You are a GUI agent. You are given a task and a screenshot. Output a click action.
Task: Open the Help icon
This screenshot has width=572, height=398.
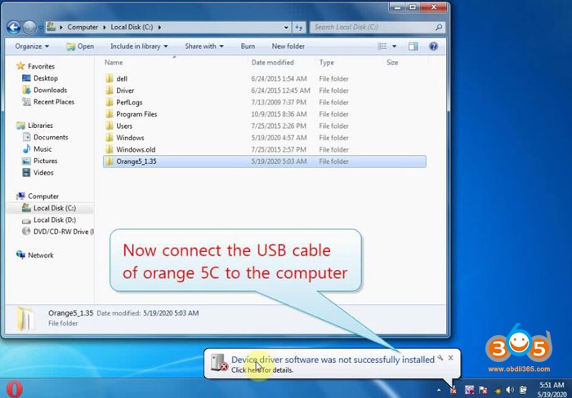[433, 46]
